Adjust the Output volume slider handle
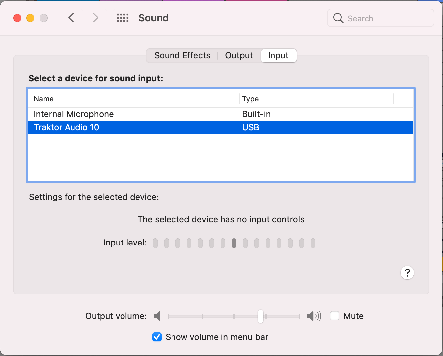This screenshot has height=356, width=443. (x=260, y=316)
